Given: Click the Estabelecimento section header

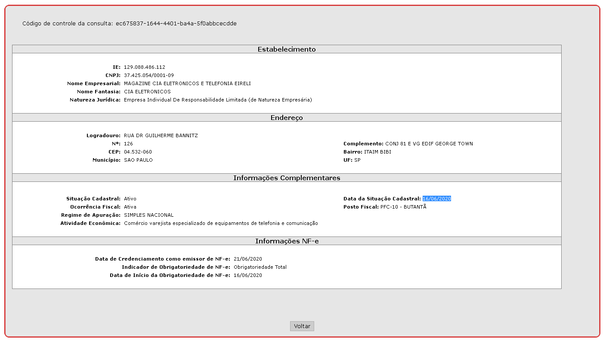Looking at the screenshot, I should 287,49.
